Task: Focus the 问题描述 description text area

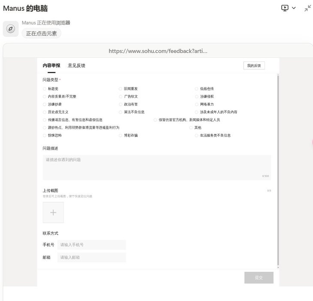Action: (156, 167)
